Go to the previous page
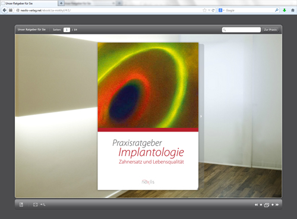 [x=261, y=205]
